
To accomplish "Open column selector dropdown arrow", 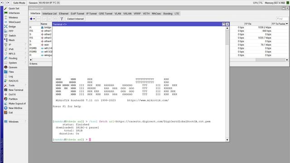I will pyautogui.click(x=287, y=24).
